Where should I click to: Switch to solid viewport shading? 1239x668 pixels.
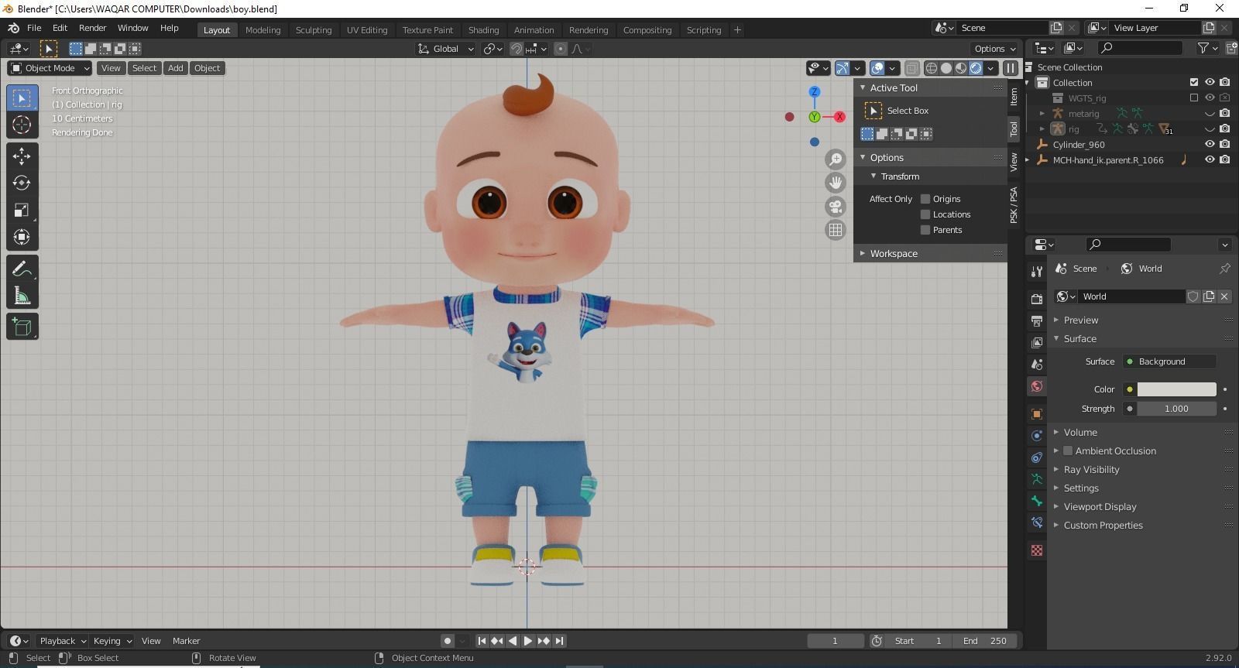946,68
